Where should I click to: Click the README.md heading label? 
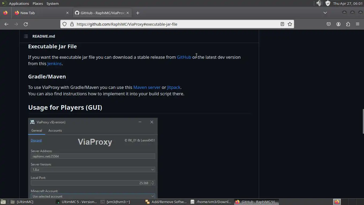(44, 36)
